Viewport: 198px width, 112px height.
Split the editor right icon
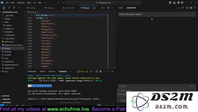tap(108, 8)
